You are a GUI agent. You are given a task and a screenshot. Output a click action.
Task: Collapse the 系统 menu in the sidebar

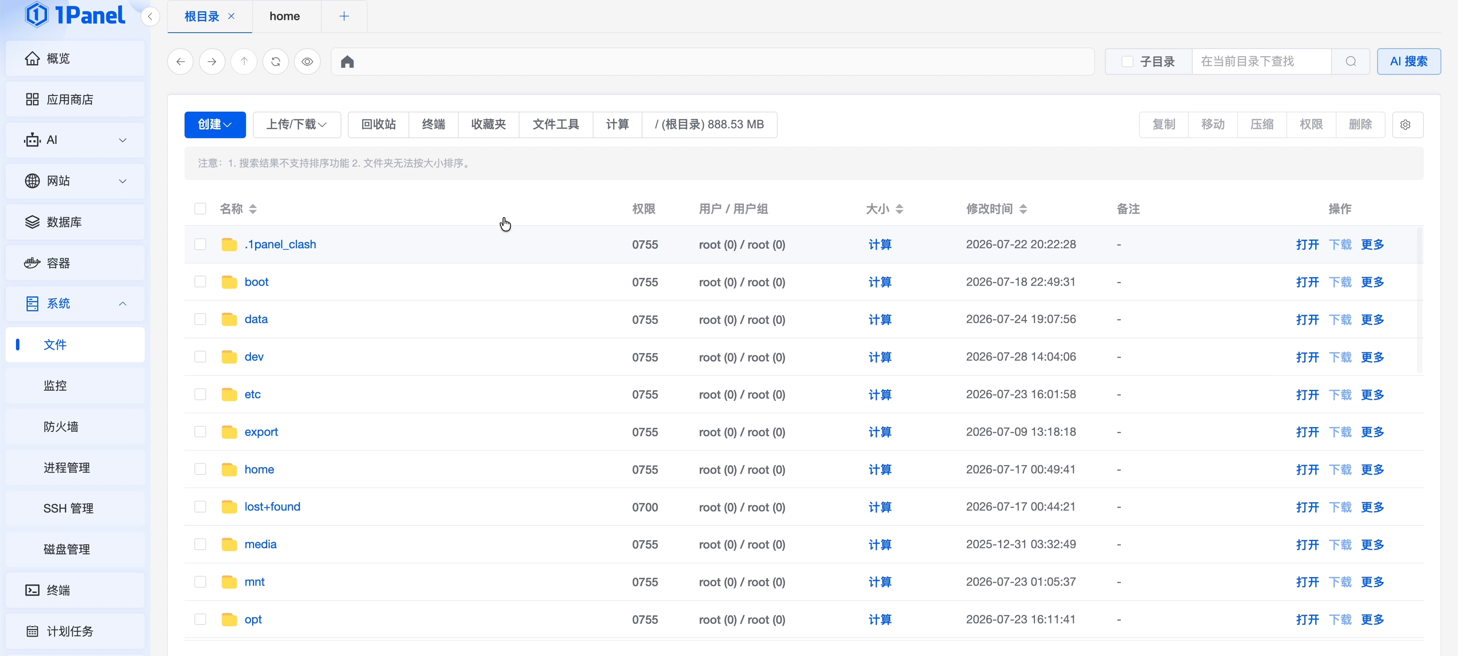pos(75,304)
